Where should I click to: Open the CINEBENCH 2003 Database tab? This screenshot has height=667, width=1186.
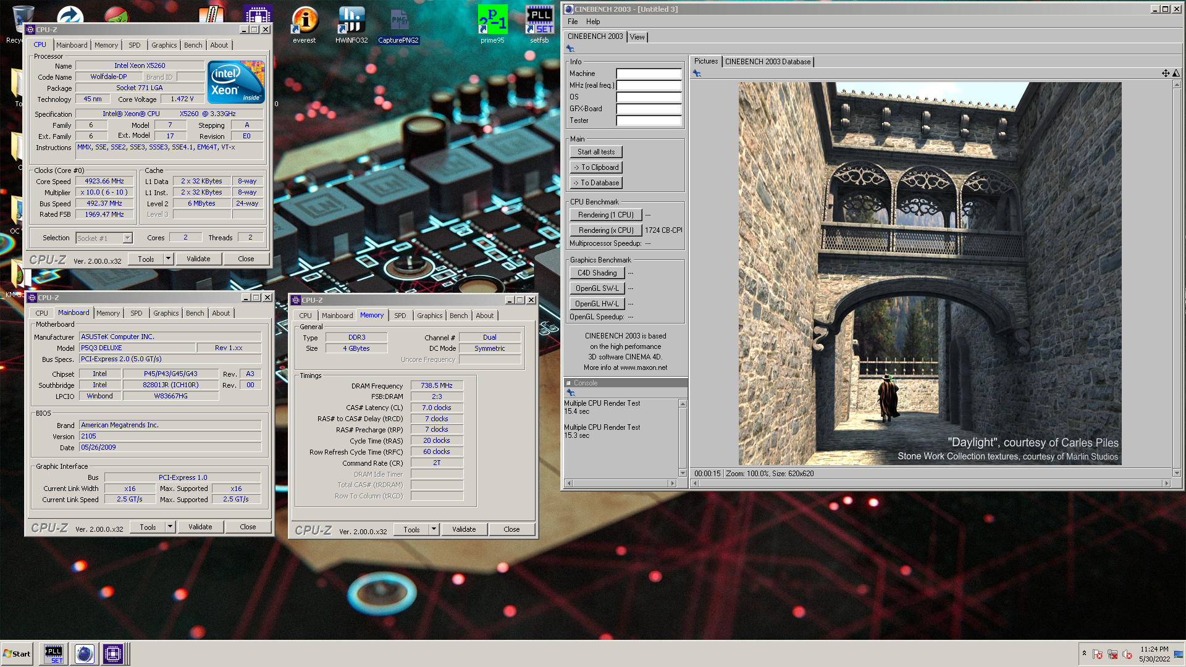coord(767,62)
